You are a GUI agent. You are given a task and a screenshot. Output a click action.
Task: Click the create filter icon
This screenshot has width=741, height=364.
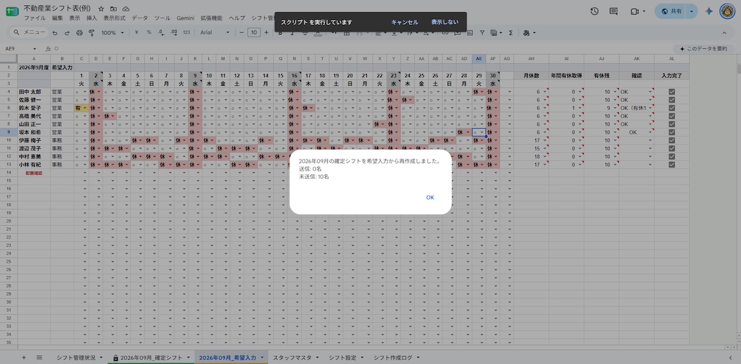click(x=482, y=33)
